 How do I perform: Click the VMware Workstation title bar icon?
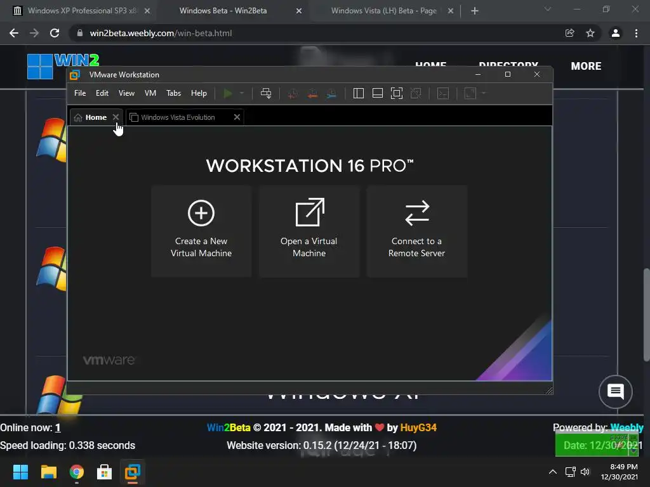pos(75,75)
